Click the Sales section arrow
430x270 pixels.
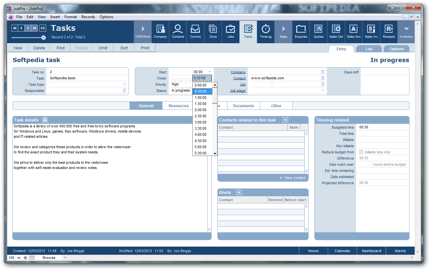point(283,32)
